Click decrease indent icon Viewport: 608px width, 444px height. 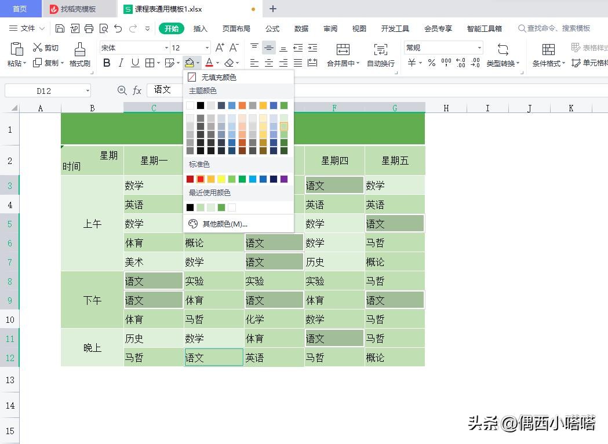pyautogui.click(x=298, y=48)
